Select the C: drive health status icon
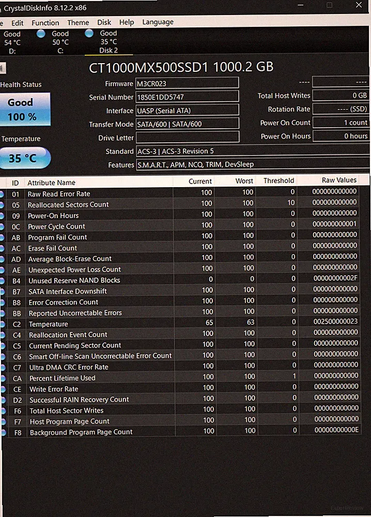The height and width of the screenshot is (517, 371). [41, 34]
